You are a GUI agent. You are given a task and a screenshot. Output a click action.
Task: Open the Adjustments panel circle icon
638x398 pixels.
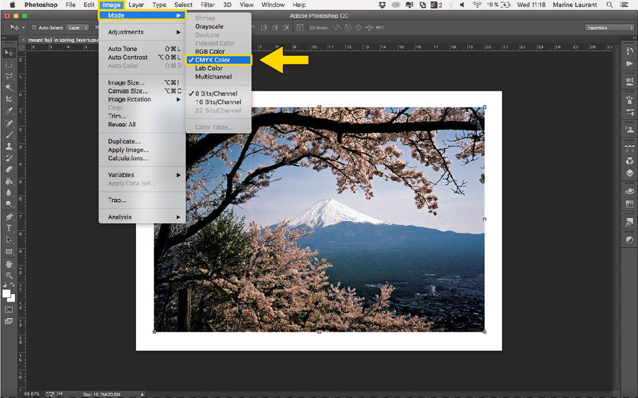pyautogui.click(x=629, y=240)
